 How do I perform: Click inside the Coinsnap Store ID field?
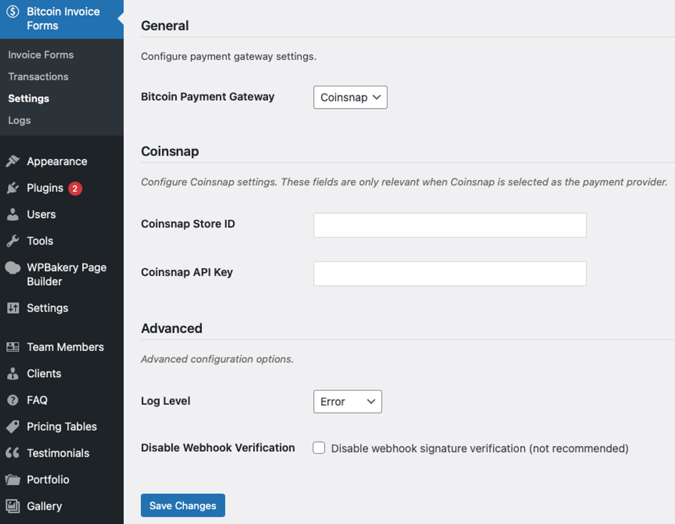[x=449, y=225]
